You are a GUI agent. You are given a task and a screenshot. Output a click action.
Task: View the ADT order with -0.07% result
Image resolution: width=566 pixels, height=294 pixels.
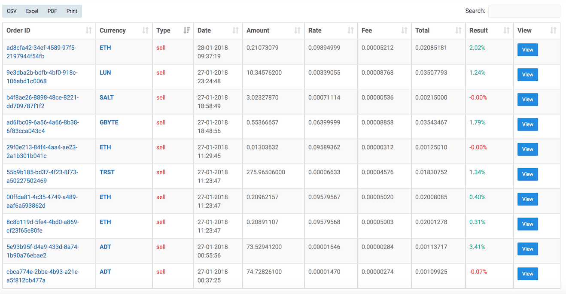coord(528,274)
